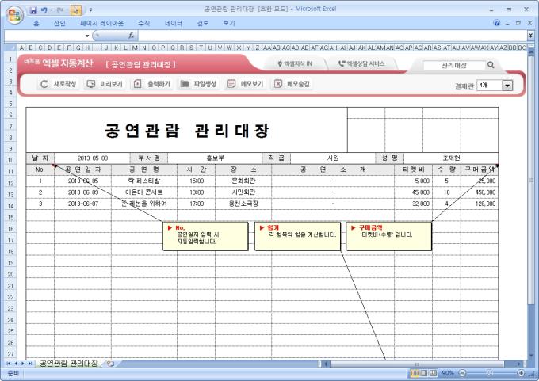
Task: Open the Office button menu
Action: [x=14, y=14]
